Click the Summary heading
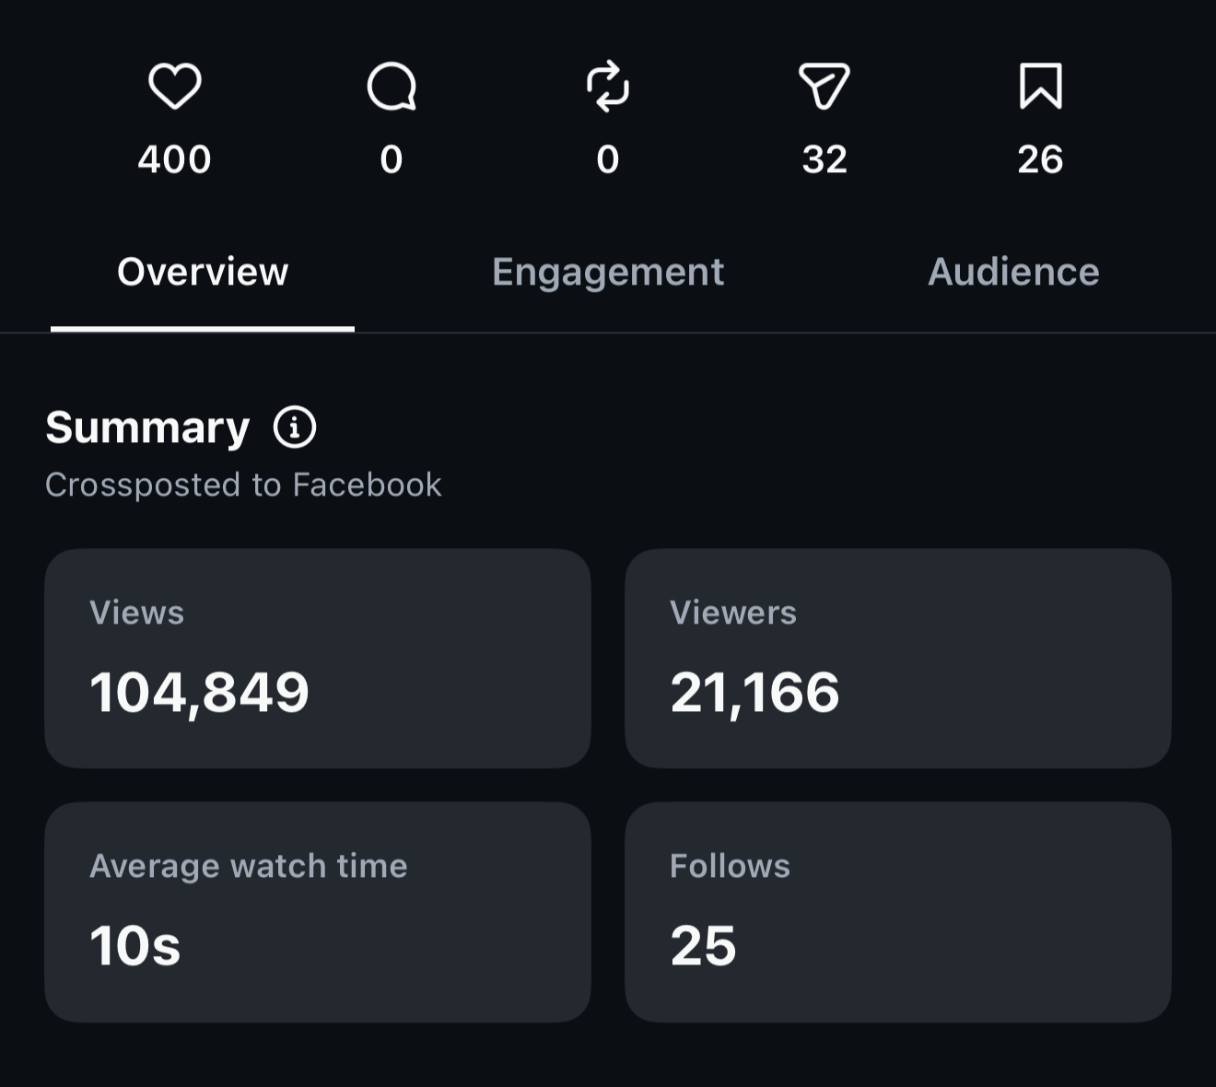 click(x=147, y=427)
